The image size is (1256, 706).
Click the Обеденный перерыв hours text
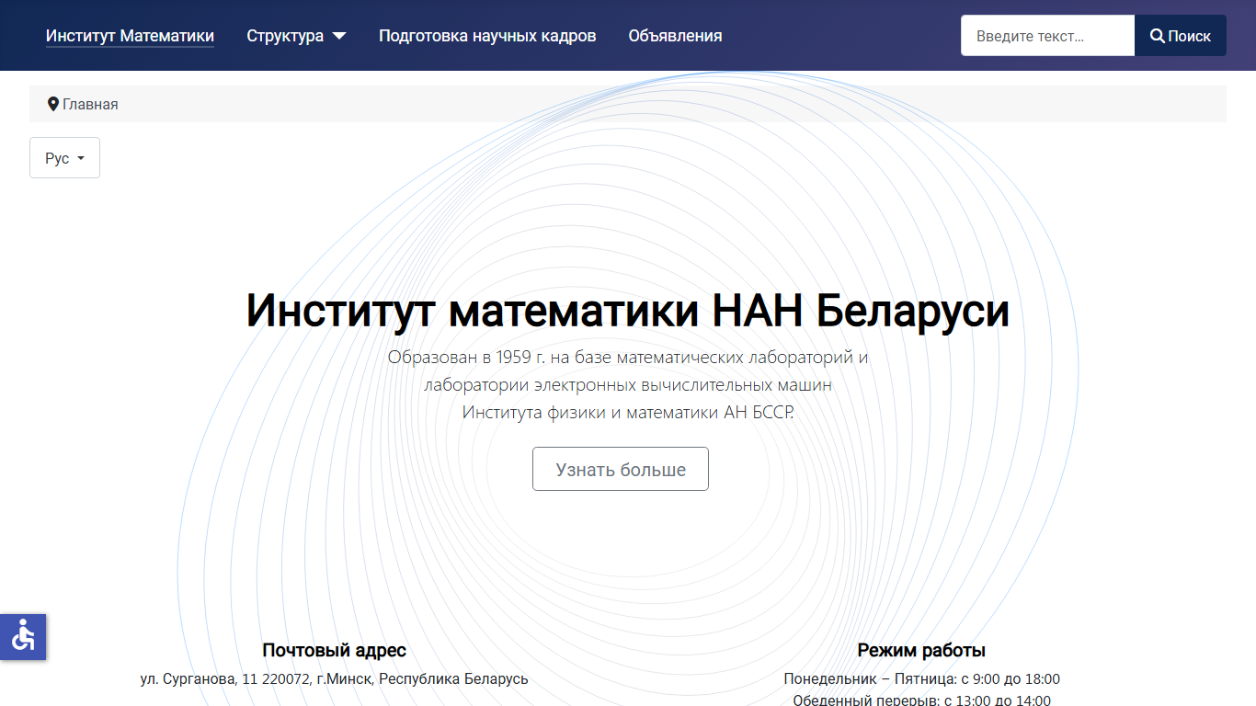922,700
